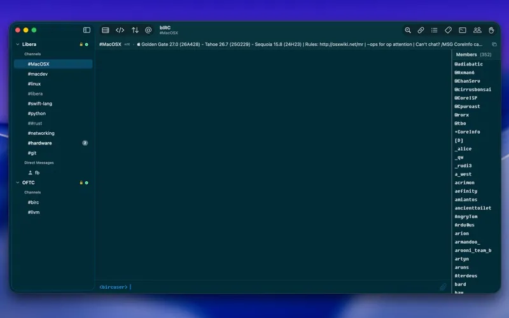Toggle members list people icon
This screenshot has height=318, width=509.
pyautogui.click(x=477, y=30)
